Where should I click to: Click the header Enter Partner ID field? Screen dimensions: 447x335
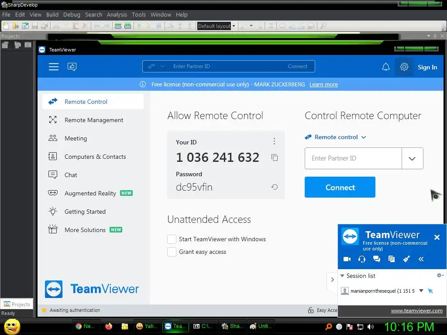coord(228,66)
